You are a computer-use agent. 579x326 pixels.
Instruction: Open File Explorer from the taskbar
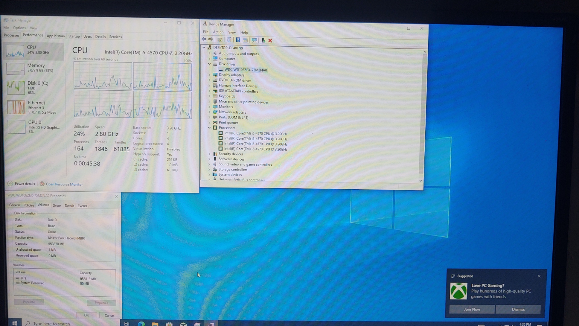pos(155,323)
